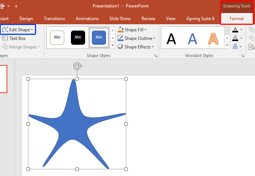The height and width of the screenshot is (176, 255).
Task: Pick the blue filled shape style
Action: (99, 37)
